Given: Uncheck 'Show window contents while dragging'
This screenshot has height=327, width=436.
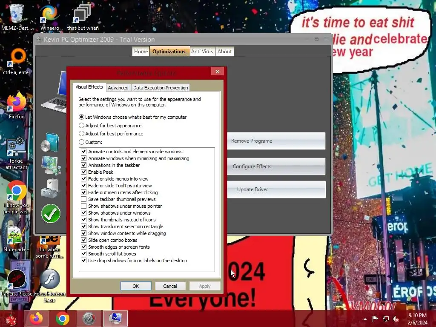Looking at the screenshot, I should (x=84, y=233).
